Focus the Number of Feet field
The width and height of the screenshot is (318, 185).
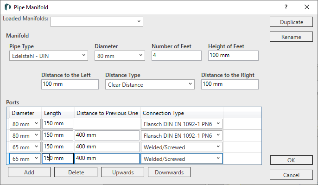pos(177,56)
